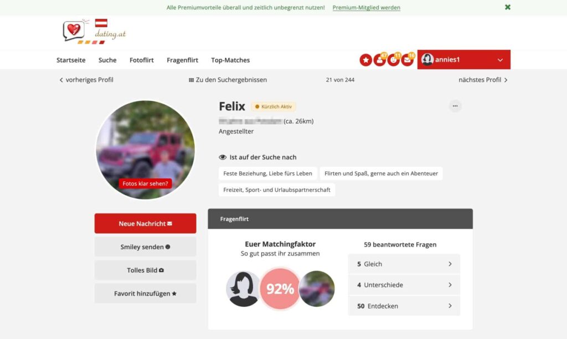The image size is (567, 339).
Task: Add Felix via Favorit hinzufügen
Action: (146, 294)
